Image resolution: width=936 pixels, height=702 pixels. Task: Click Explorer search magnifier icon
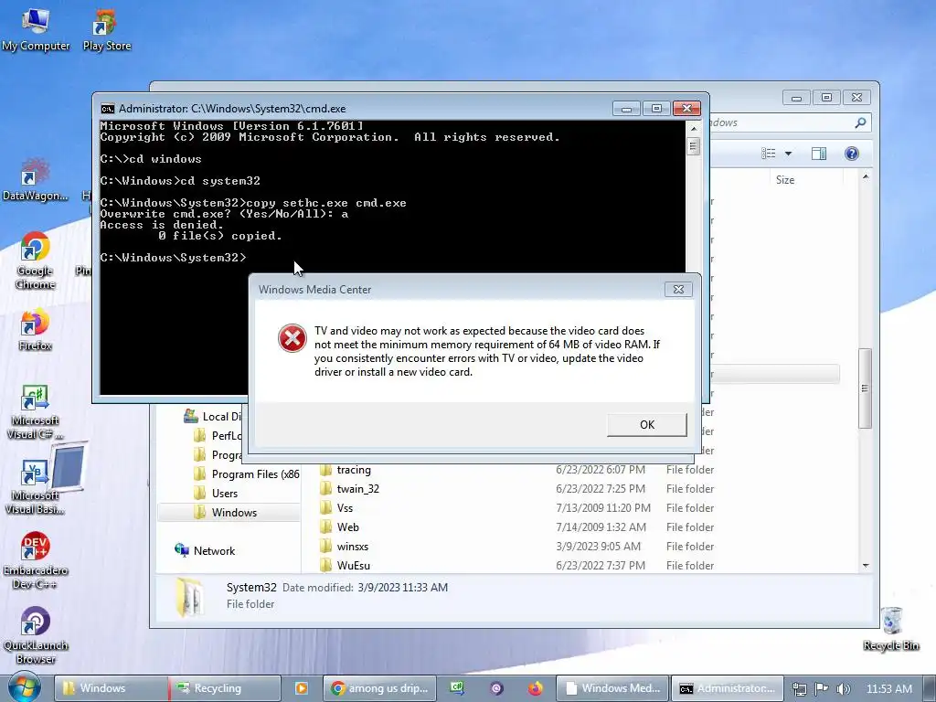[x=860, y=122]
